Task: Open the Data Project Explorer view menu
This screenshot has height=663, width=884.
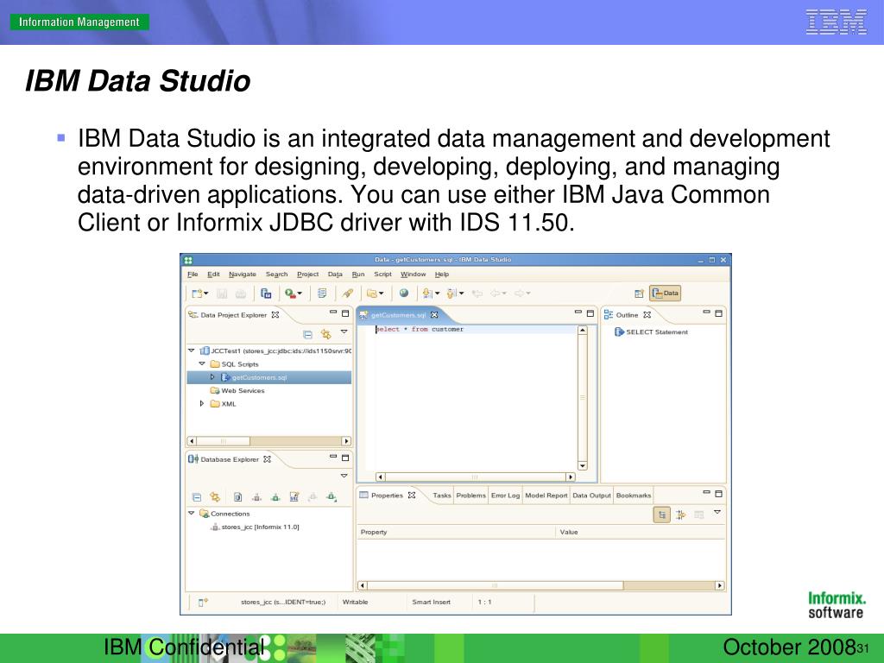Action: [x=344, y=331]
